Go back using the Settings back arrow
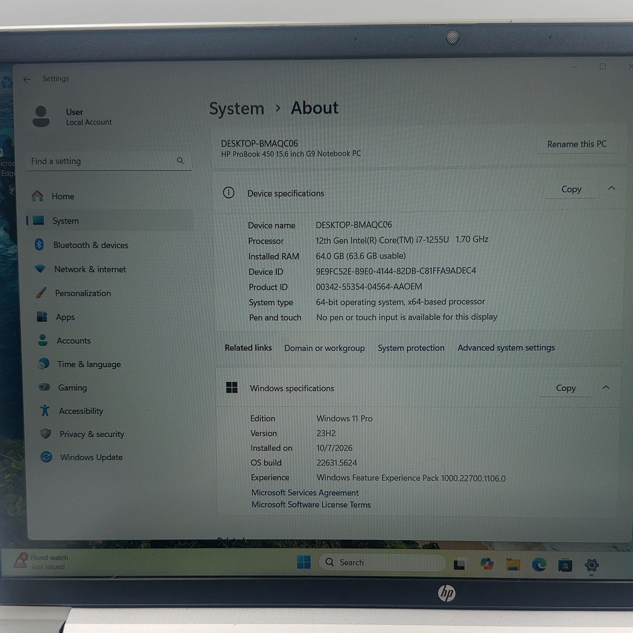Screen dimensions: 633x633 coord(27,79)
